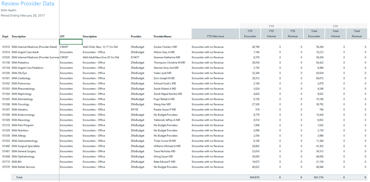Viewport: 370px width, 182px height.
Task: Select the CYA group header
Action: point(271,26)
